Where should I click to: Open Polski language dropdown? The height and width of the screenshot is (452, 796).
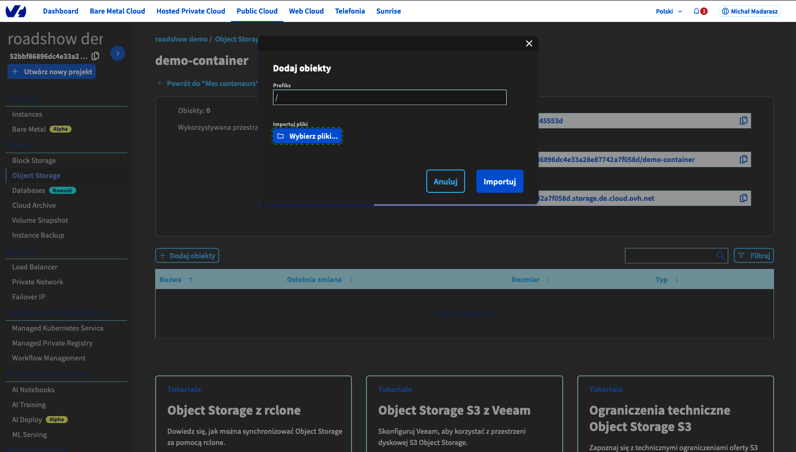tap(669, 11)
